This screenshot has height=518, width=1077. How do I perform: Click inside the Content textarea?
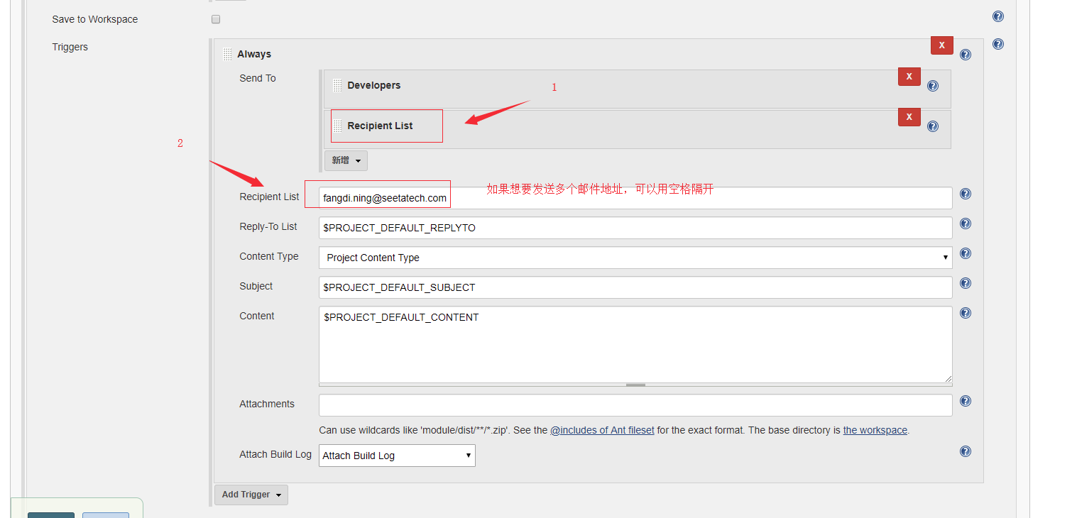tap(635, 345)
